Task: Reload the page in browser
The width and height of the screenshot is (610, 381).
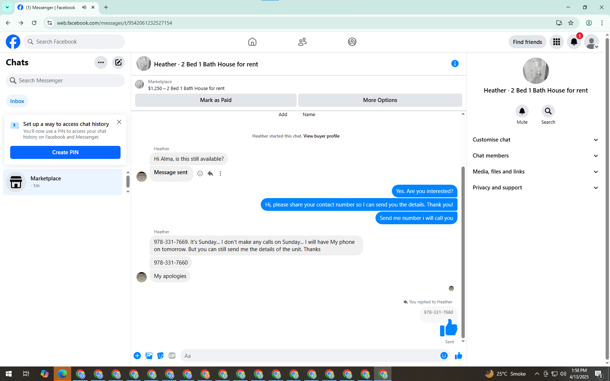Action: (34, 23)
